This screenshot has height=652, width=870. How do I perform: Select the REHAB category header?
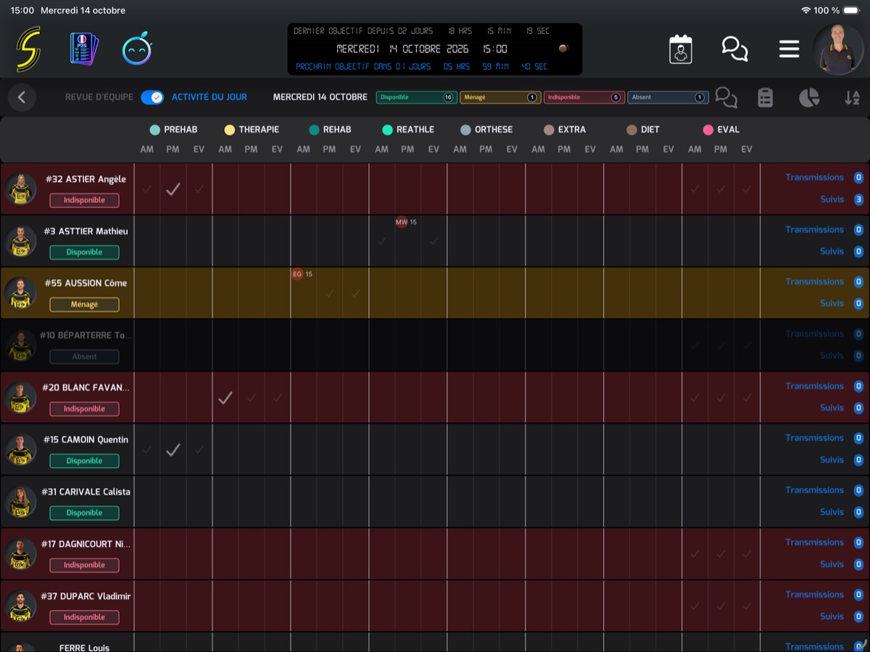coord(330,130)
